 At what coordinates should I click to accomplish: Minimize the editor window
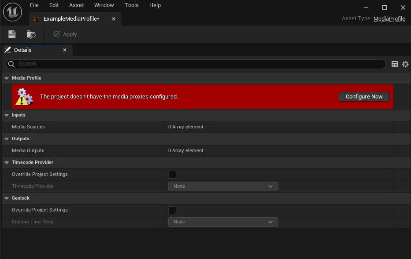click(x=366, y=7)
